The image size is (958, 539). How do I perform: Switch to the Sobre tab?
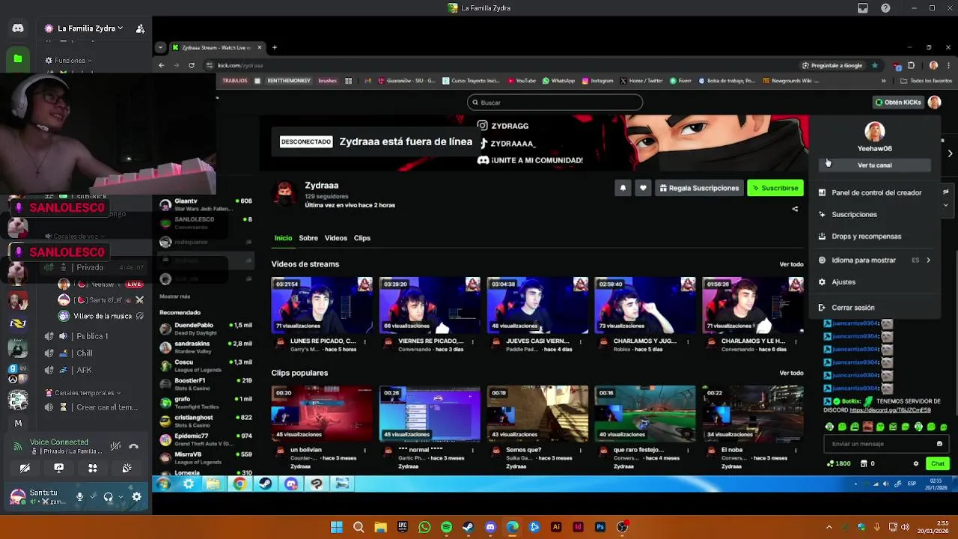(308, 238)
